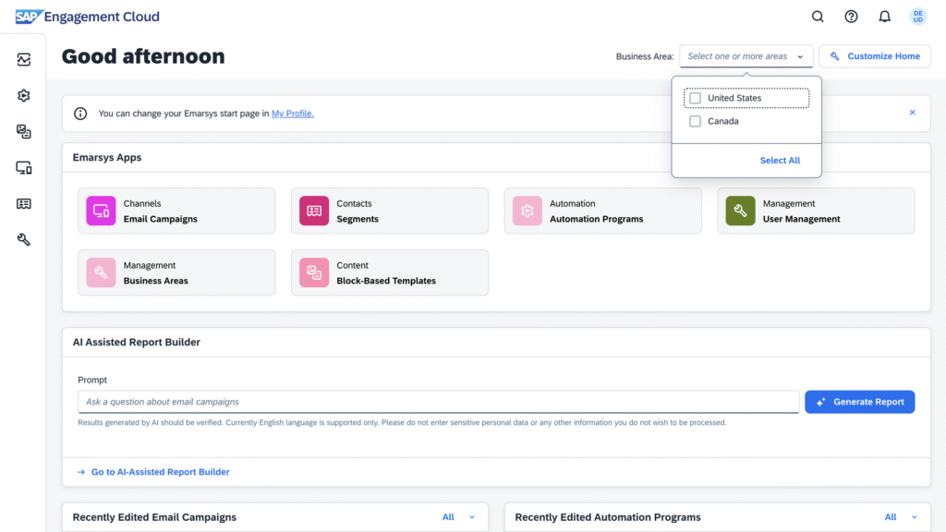This screenshot has width=946, height=532.
Task: Open the wrench management icon in sidebar
Action: click(x=24, y=240)
